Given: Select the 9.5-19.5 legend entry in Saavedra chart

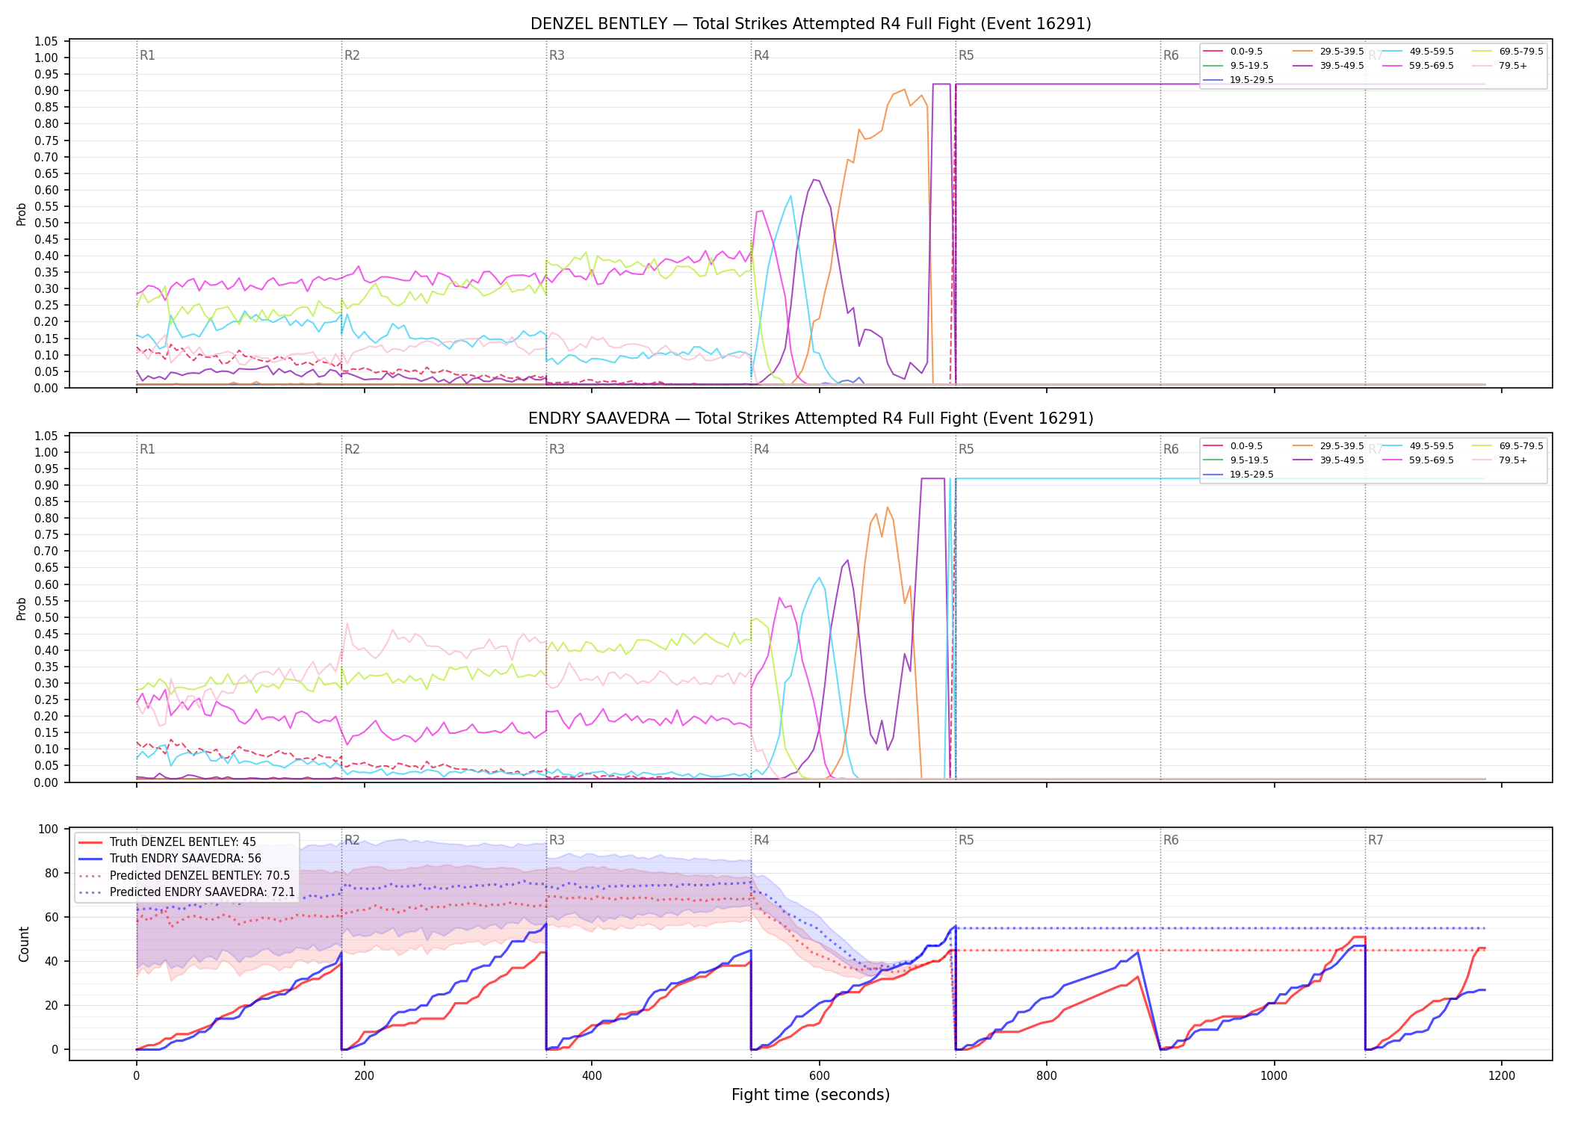Looking at the screenshot, I should pos(1237,460).
